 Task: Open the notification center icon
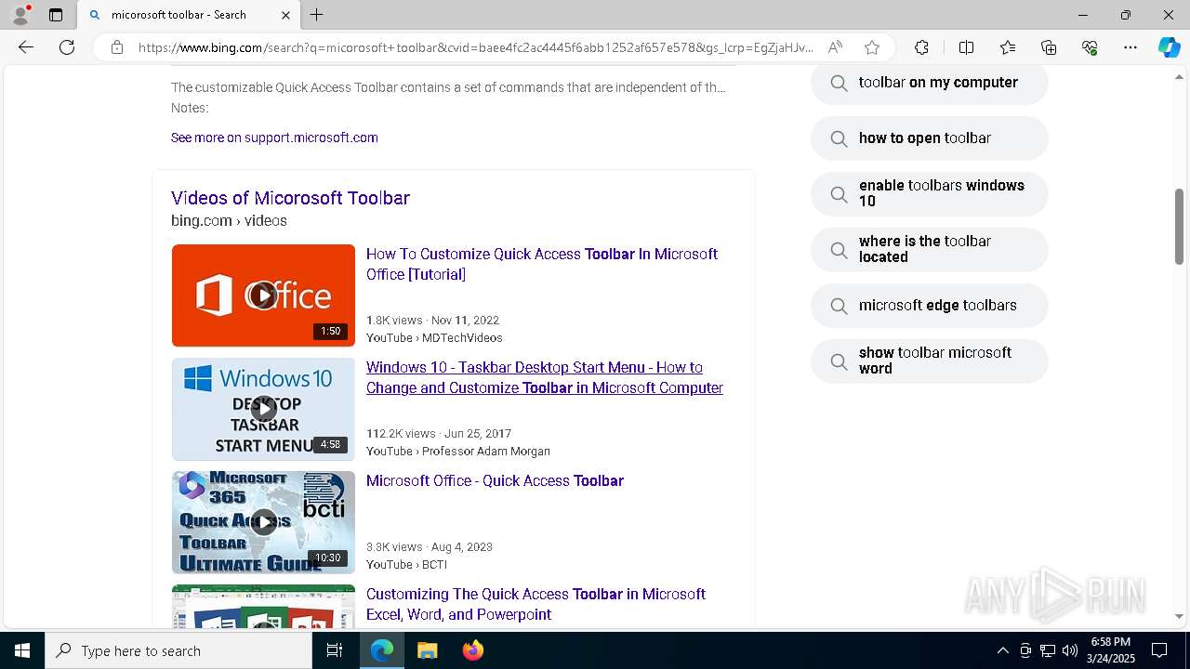pyautogui.click(x=1159, y=650)
